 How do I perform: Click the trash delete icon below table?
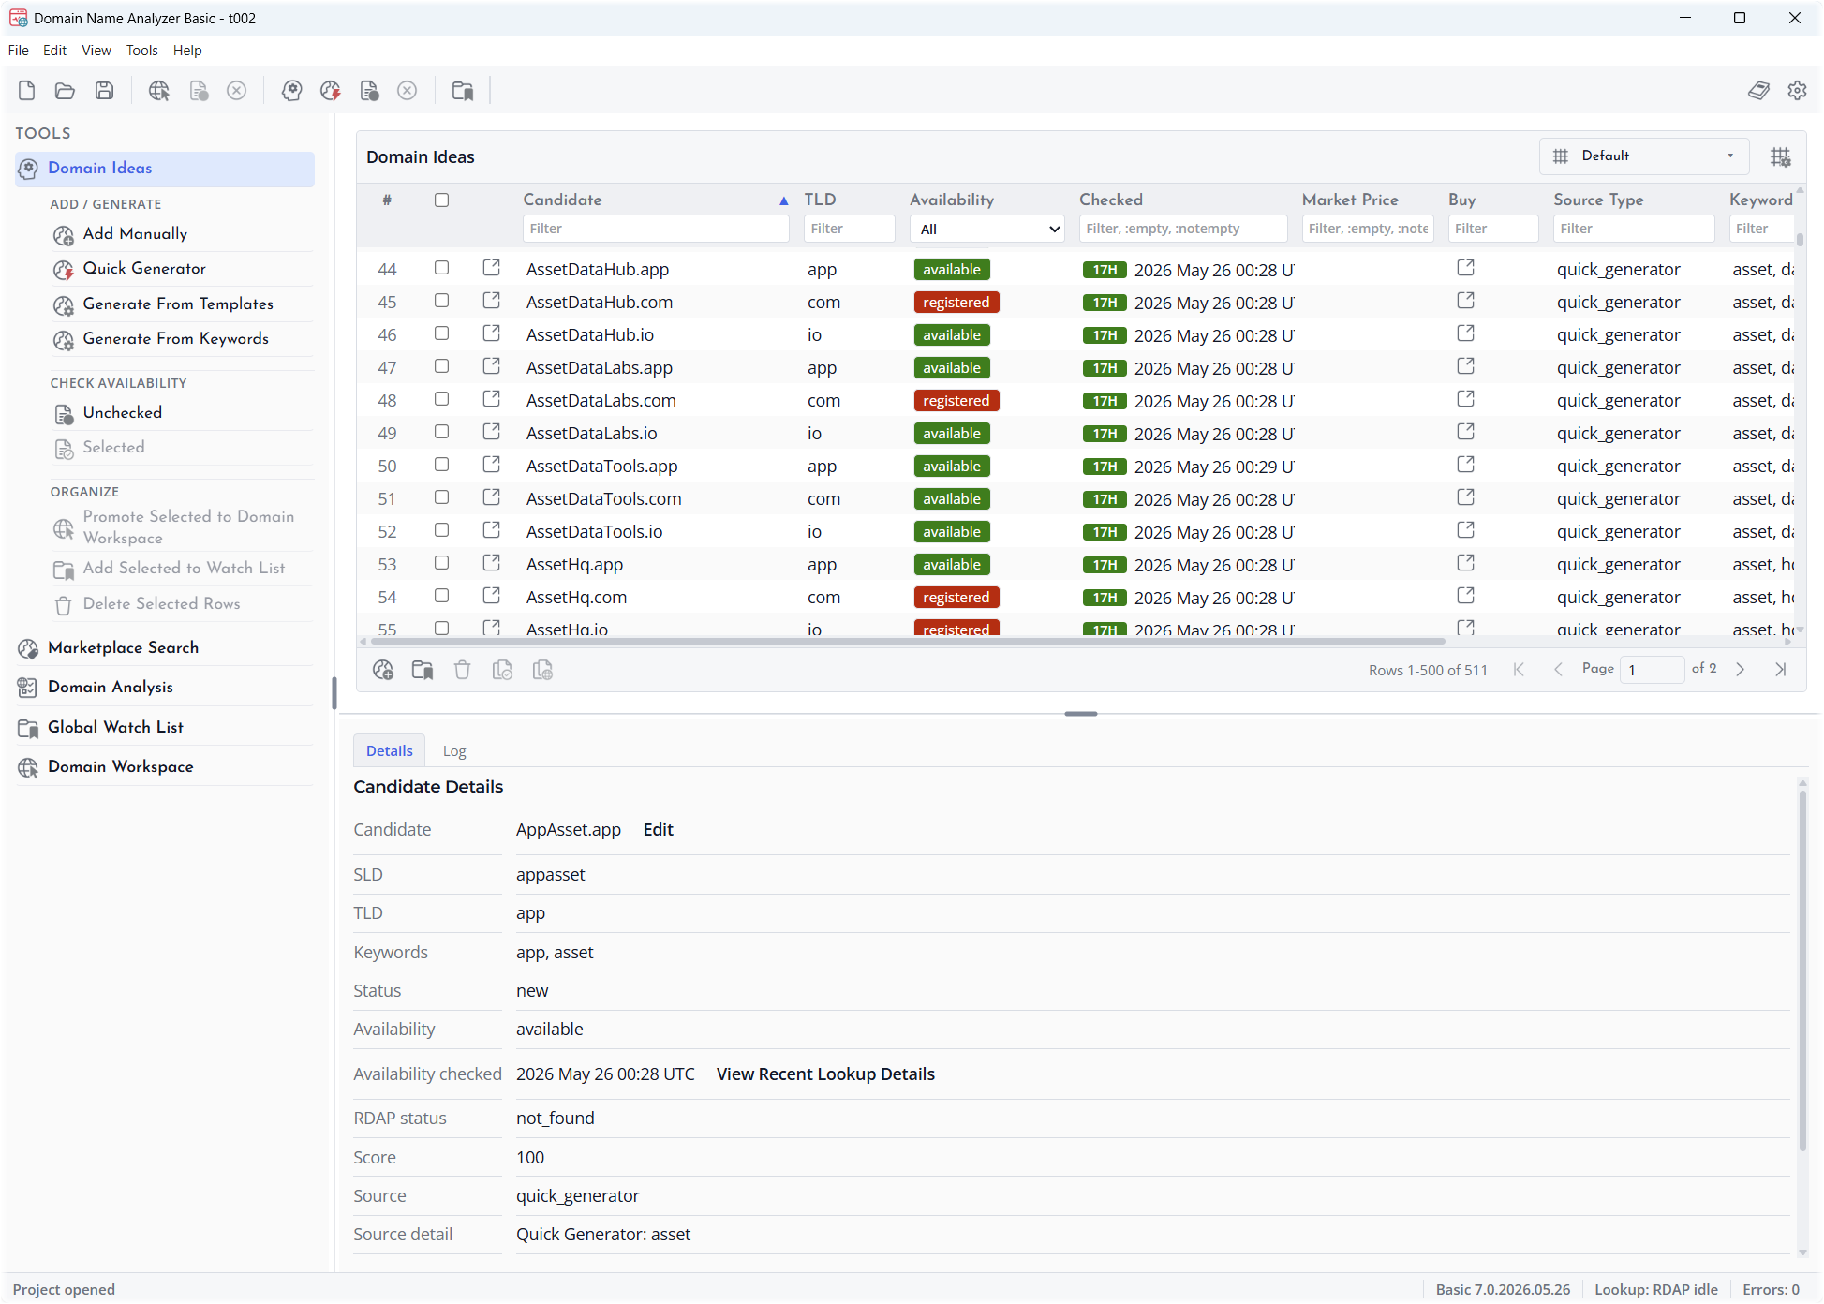pyautogui.click(x=462, y=670)
